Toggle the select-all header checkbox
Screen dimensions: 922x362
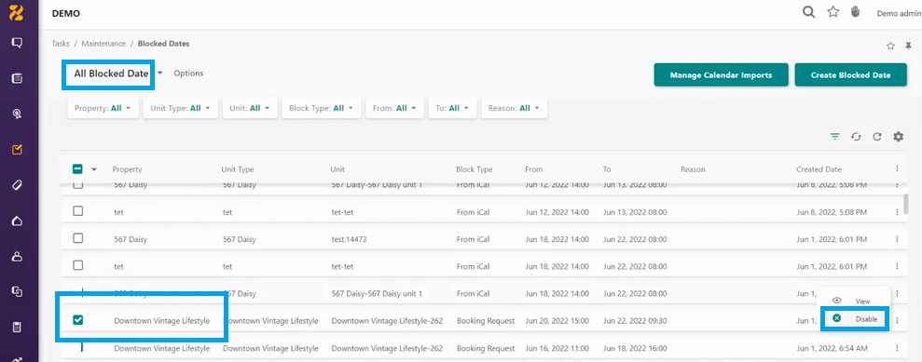(77, 169)
